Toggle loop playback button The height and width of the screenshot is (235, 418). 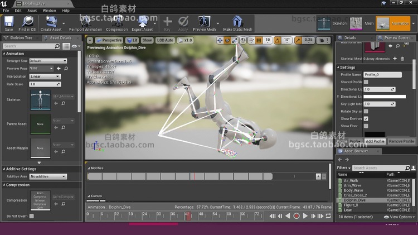[328, 216]
